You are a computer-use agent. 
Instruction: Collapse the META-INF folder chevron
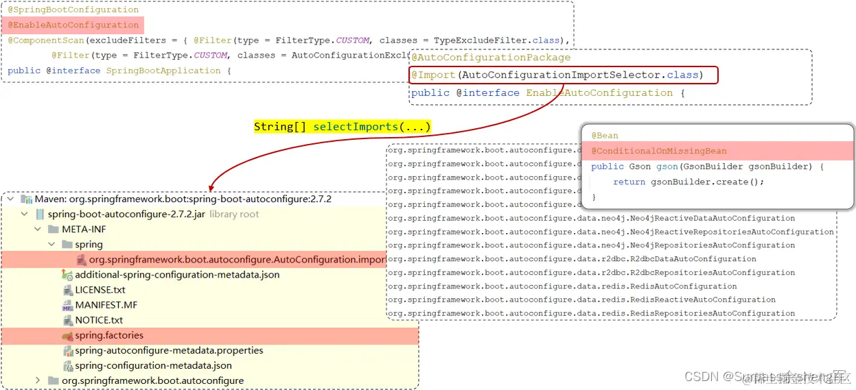click(x=38, y=229)
